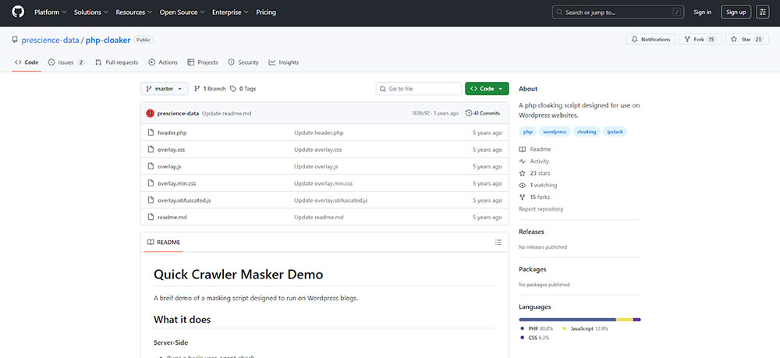The width and height of the screenshot is (780, 358).
Task: Open the master branch dropdown
Action: pyautogui.click(x=165, y=88)
